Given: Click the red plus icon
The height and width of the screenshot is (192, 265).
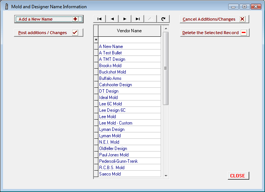Looking at the screenshot, I should [75, 19].
